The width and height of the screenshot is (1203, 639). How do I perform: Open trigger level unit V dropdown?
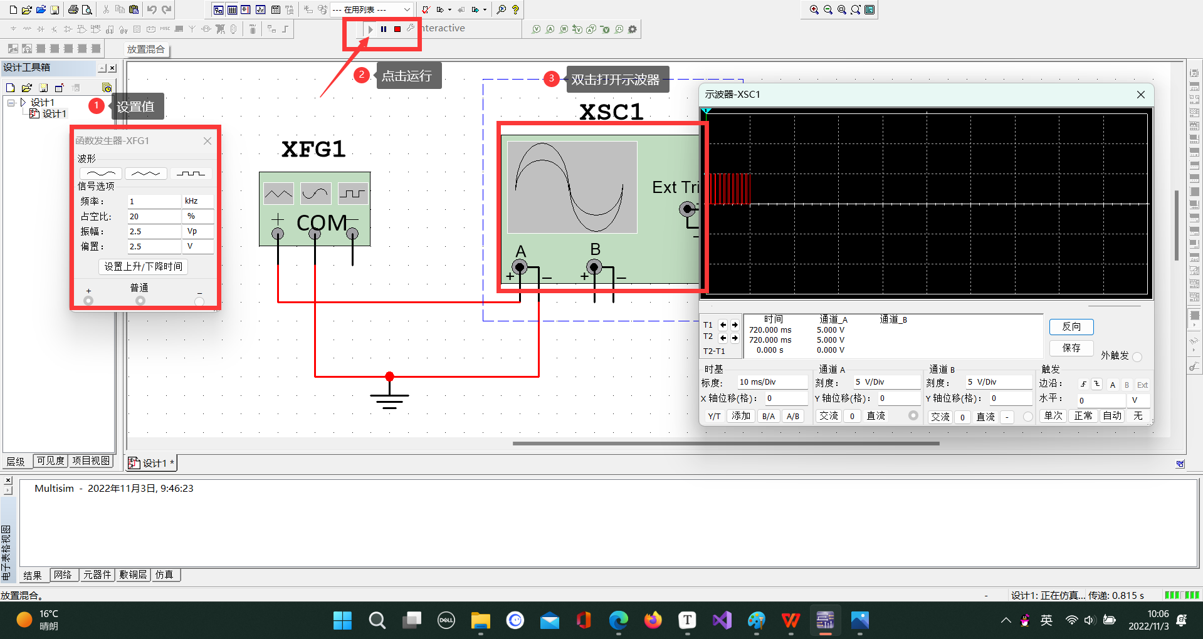pyautogui.click(x=1139, y=400)
